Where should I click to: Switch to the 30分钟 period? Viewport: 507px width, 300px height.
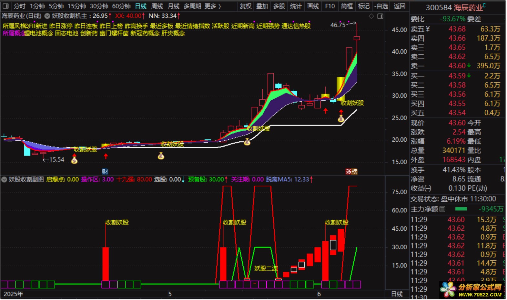click(99, 6)
